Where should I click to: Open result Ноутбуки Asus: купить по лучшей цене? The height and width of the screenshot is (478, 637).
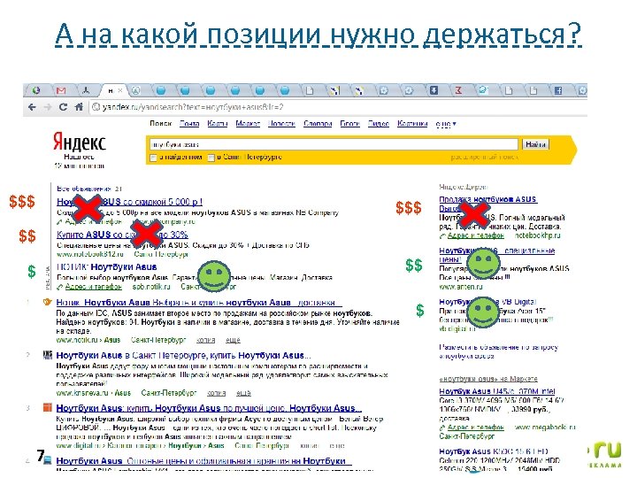click(x=209, y=408)
